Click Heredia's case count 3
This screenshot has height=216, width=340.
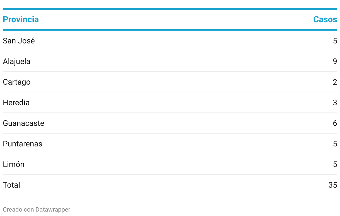tap(335, 103)
